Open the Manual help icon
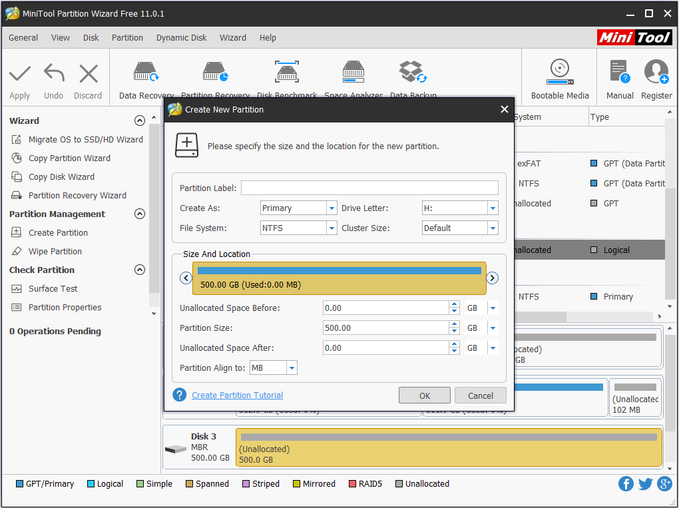This screenshot has width=679, height=508. click(x=619, y=72)
